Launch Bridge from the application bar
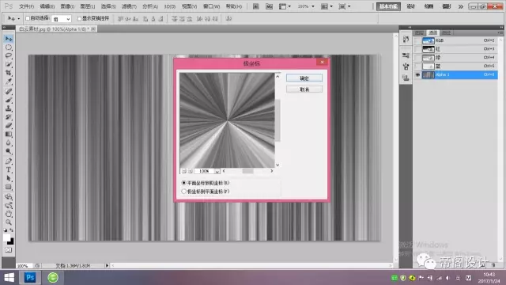The height and width of the screenshot is (285, 506). point(255,6)
